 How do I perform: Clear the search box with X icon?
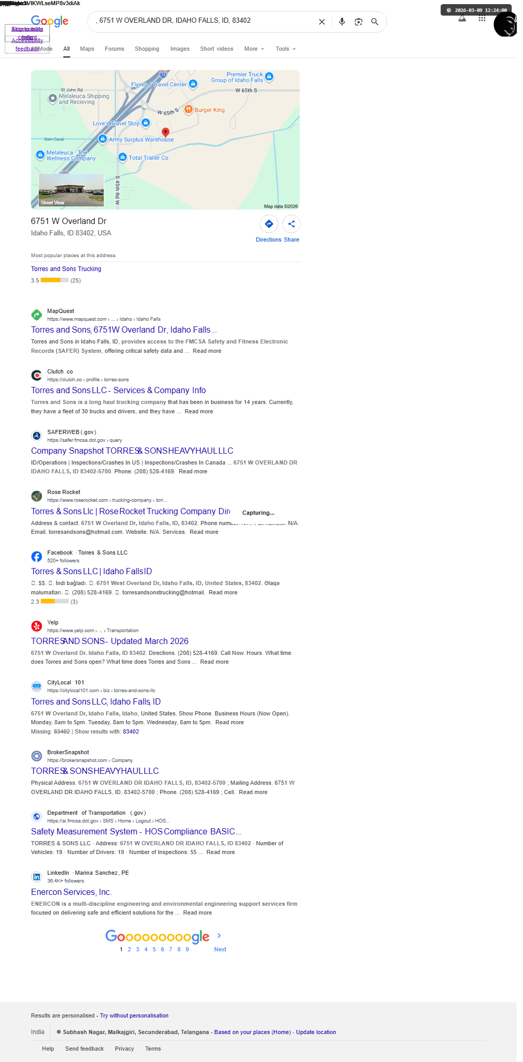tap(321, 22)
